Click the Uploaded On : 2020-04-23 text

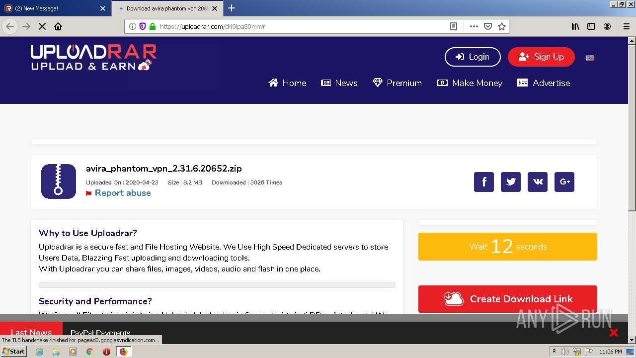[122, 182]
